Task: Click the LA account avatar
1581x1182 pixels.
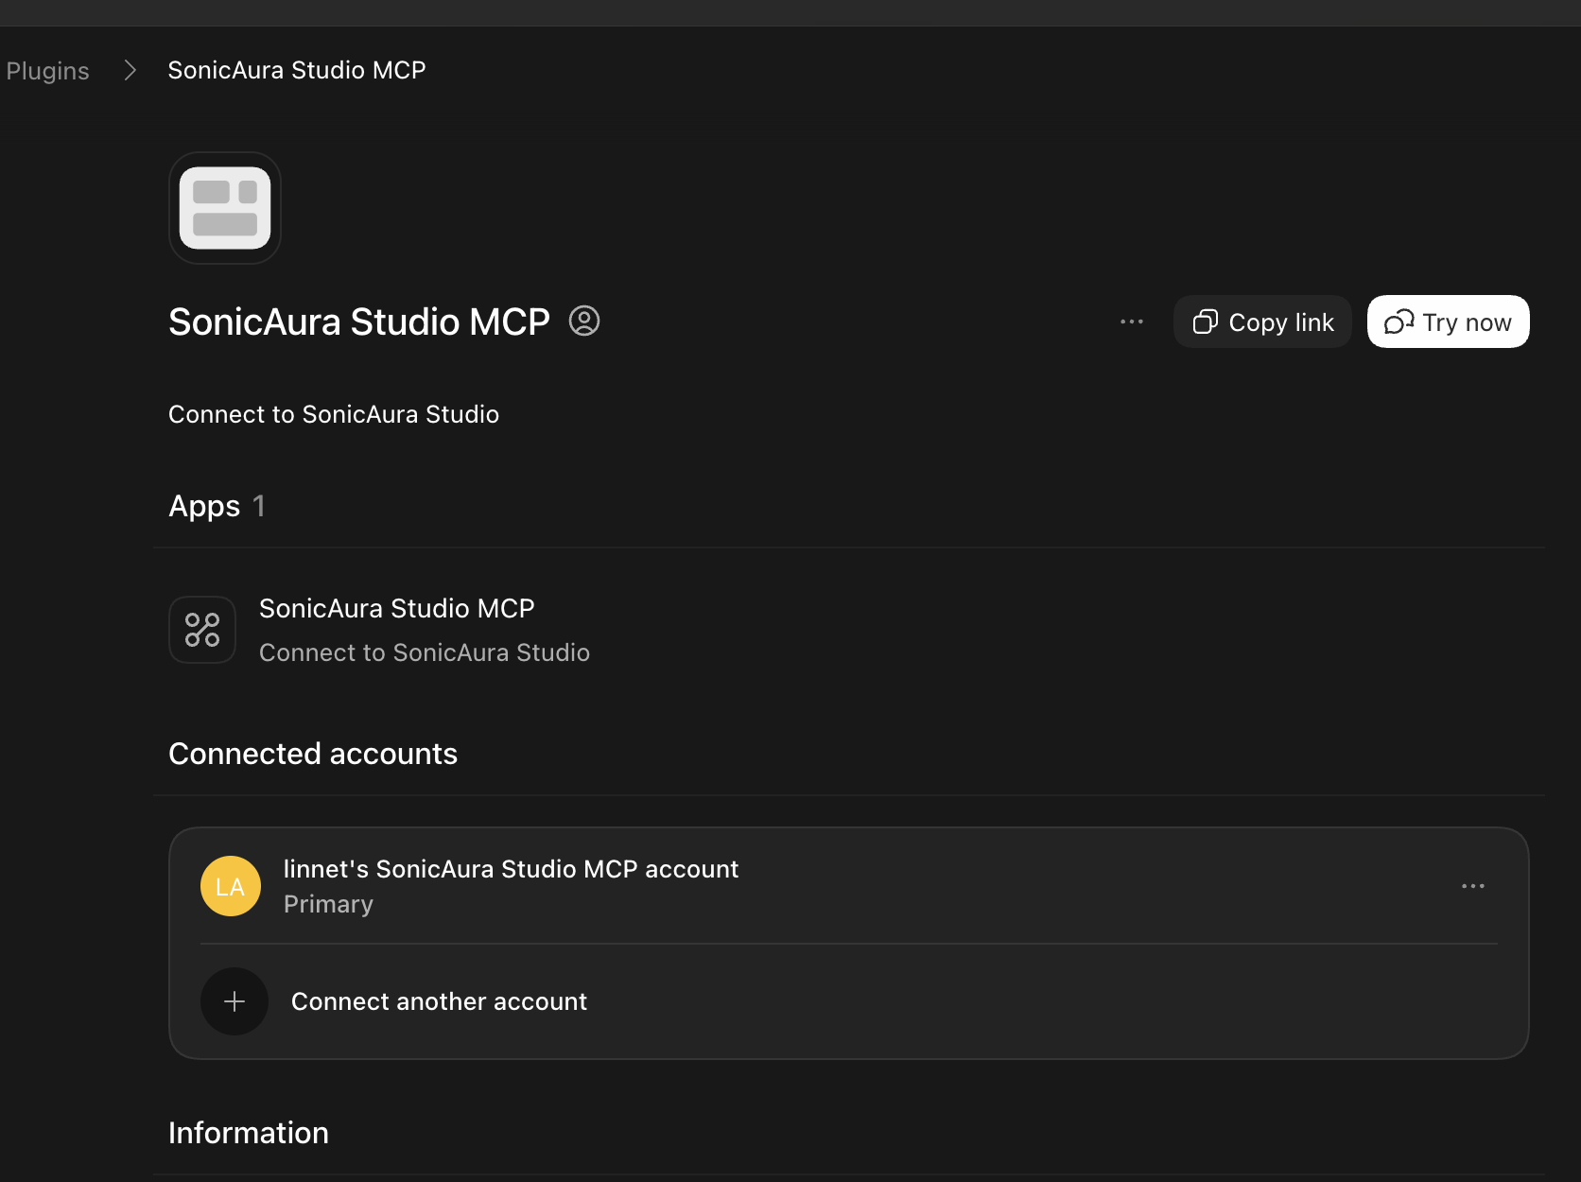Action: (231, 886)
